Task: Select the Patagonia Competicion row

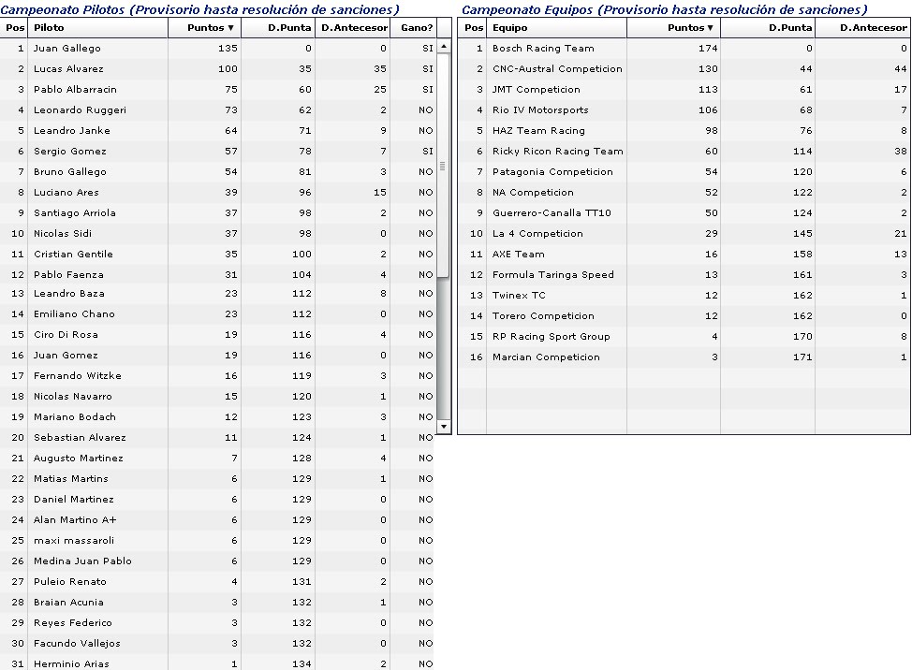Action: 684,172
